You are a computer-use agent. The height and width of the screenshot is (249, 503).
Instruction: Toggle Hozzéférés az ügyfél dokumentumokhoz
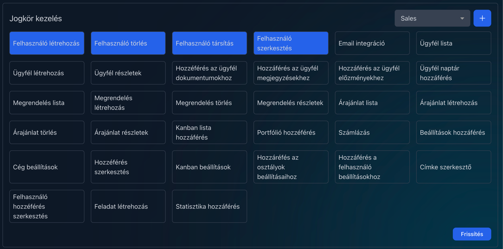pyautogui.click(x=209, y=73)
